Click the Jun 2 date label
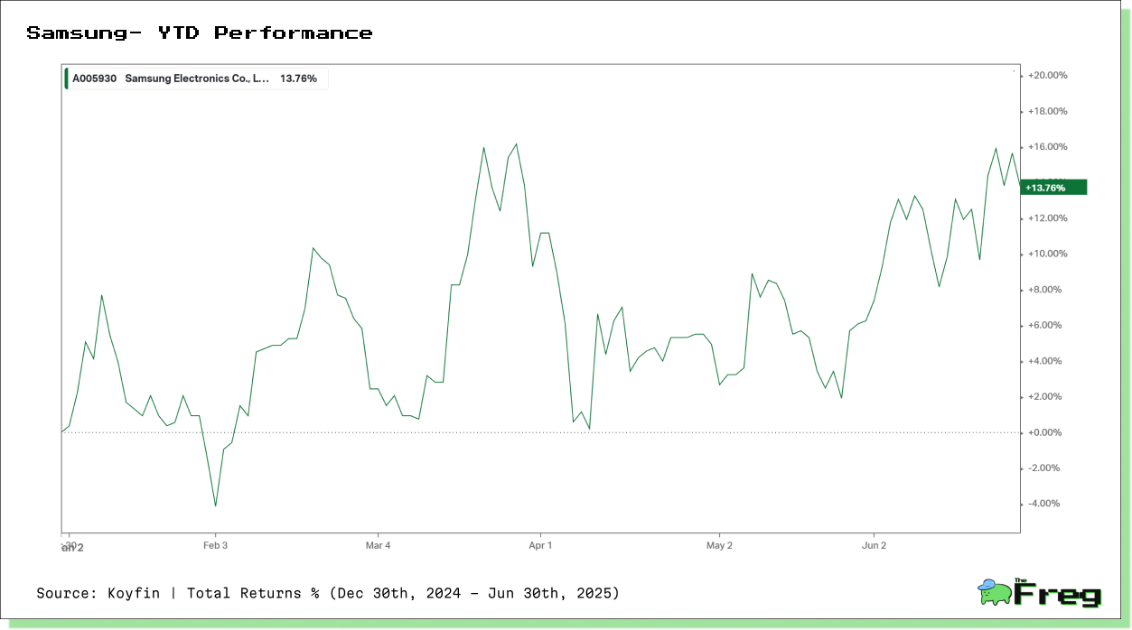The height and width of the screenshot is (630, 1132). coord(875,545)
